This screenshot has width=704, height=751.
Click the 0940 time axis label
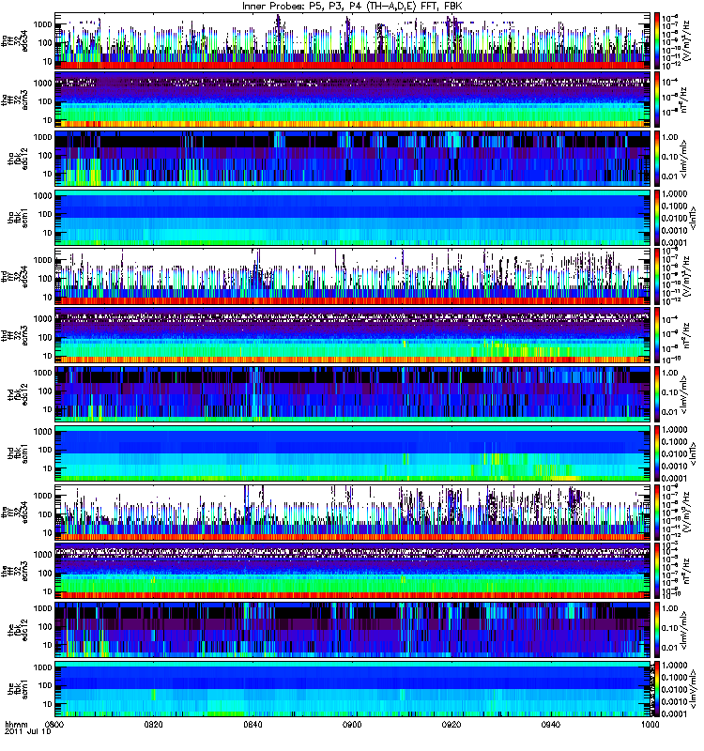pos(550,724)
